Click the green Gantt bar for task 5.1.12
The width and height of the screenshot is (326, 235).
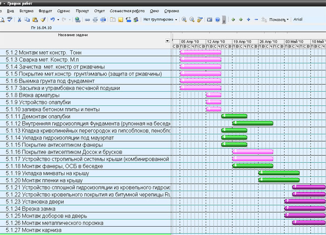[252, 123]
